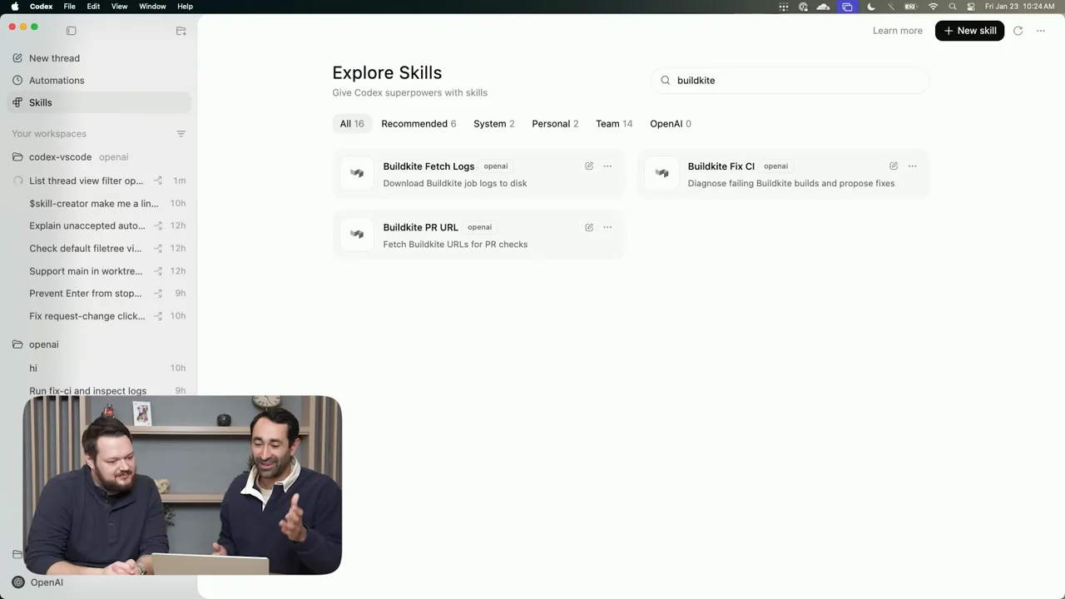Click the worktree icon on Check default filetree thread
Screen dimensions: 1065x599
pos(158,248)
